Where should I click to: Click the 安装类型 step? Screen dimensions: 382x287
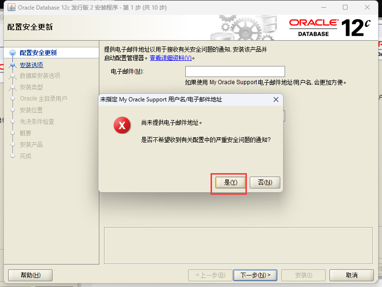[31, 87]
